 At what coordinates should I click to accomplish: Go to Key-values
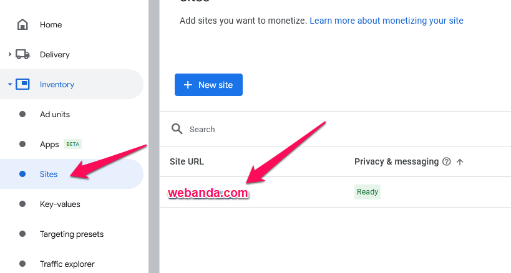60,204
